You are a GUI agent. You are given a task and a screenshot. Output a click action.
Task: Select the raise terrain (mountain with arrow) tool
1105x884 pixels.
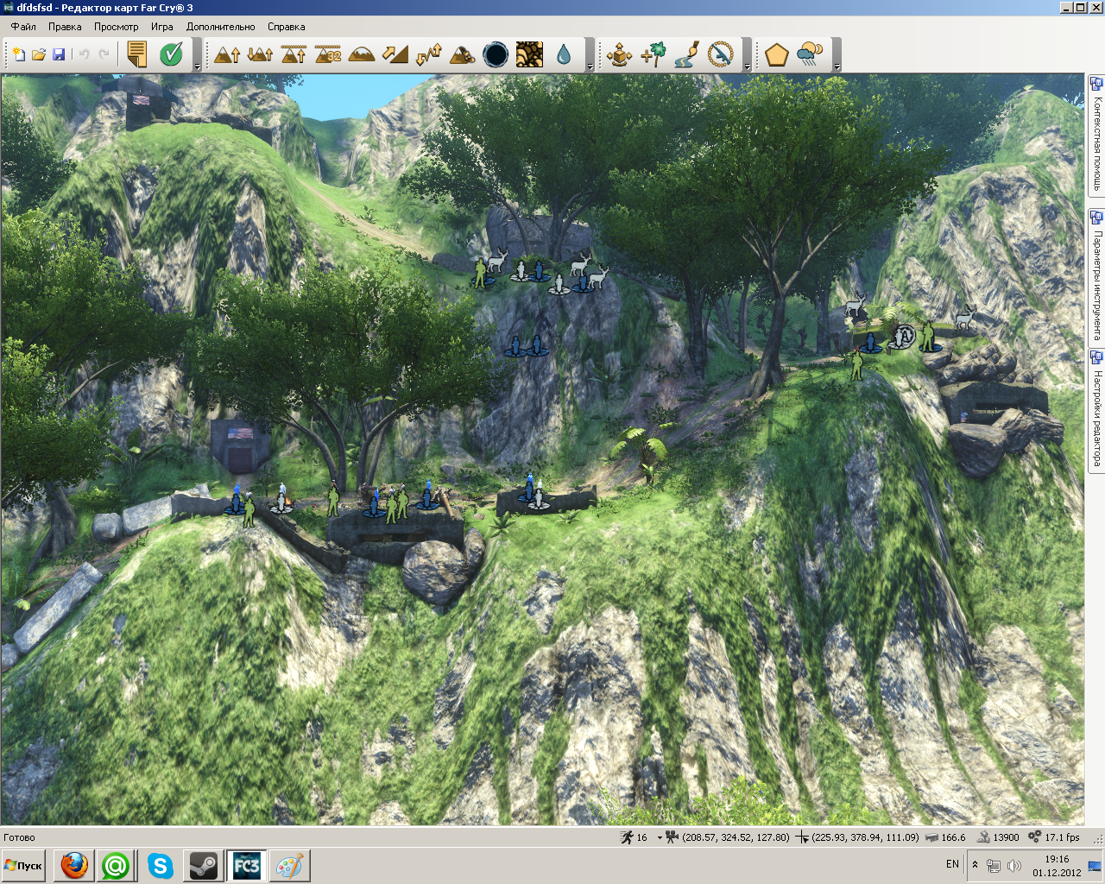(x=227, y=54)
